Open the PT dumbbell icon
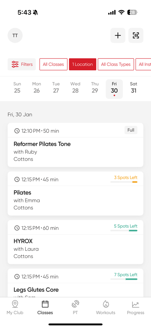The width and height of the screenshot is (151, 327). tap(75, 307)
